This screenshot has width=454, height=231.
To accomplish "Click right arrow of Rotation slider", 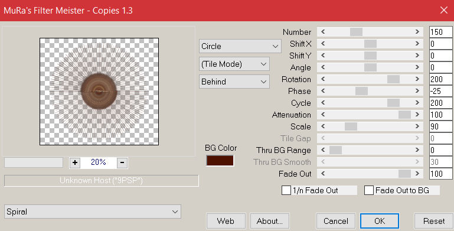I will tap(417, 79).
